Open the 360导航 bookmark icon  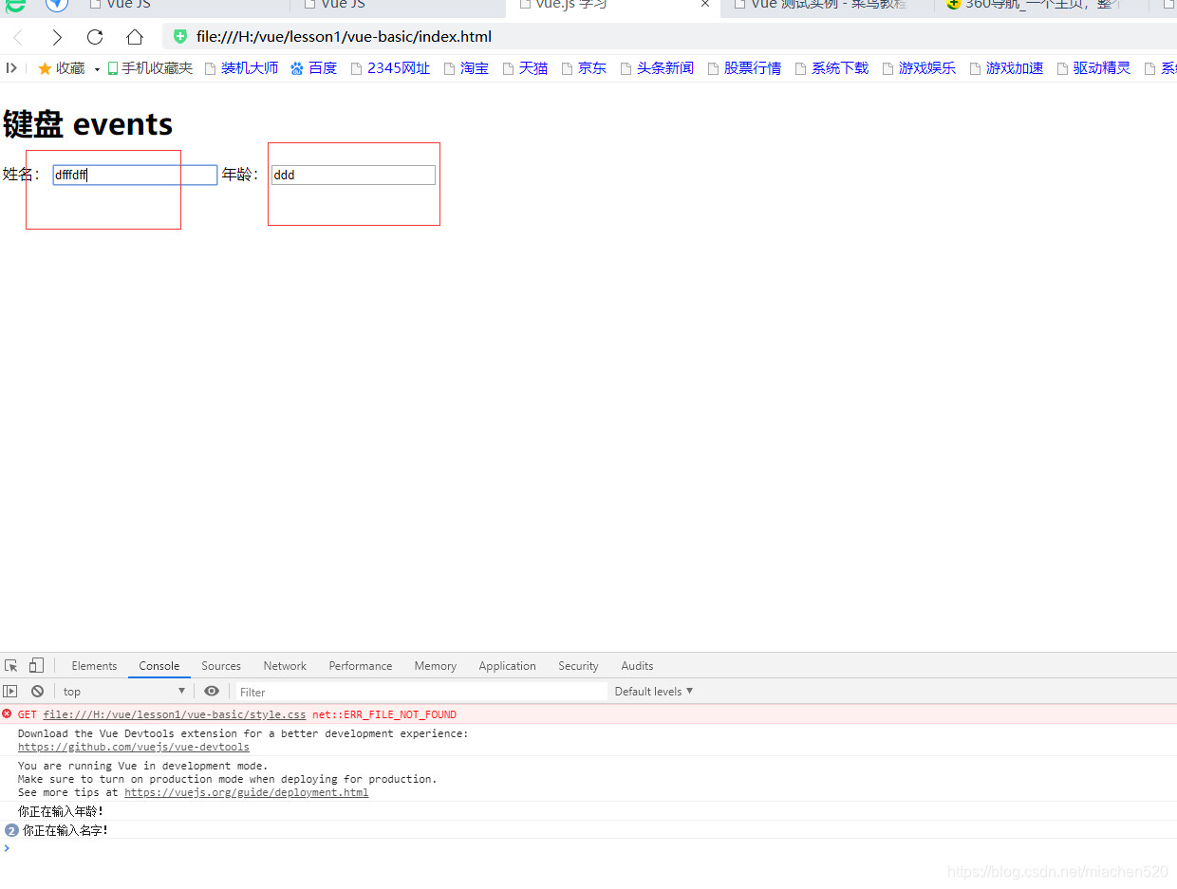952,5
